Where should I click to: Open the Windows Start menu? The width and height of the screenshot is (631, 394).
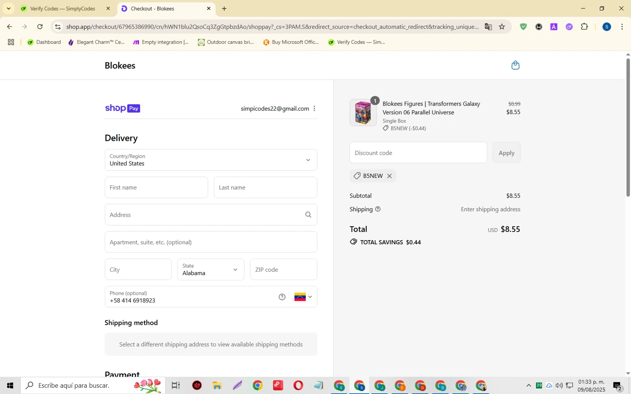coord(10,385)
